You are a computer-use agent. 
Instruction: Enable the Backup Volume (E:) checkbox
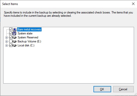click(11, 41)
